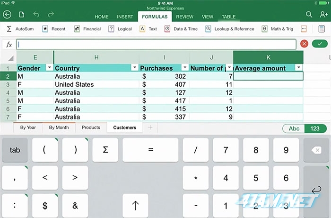
Task: Open Country column filter dropdown
Action: 134,67
